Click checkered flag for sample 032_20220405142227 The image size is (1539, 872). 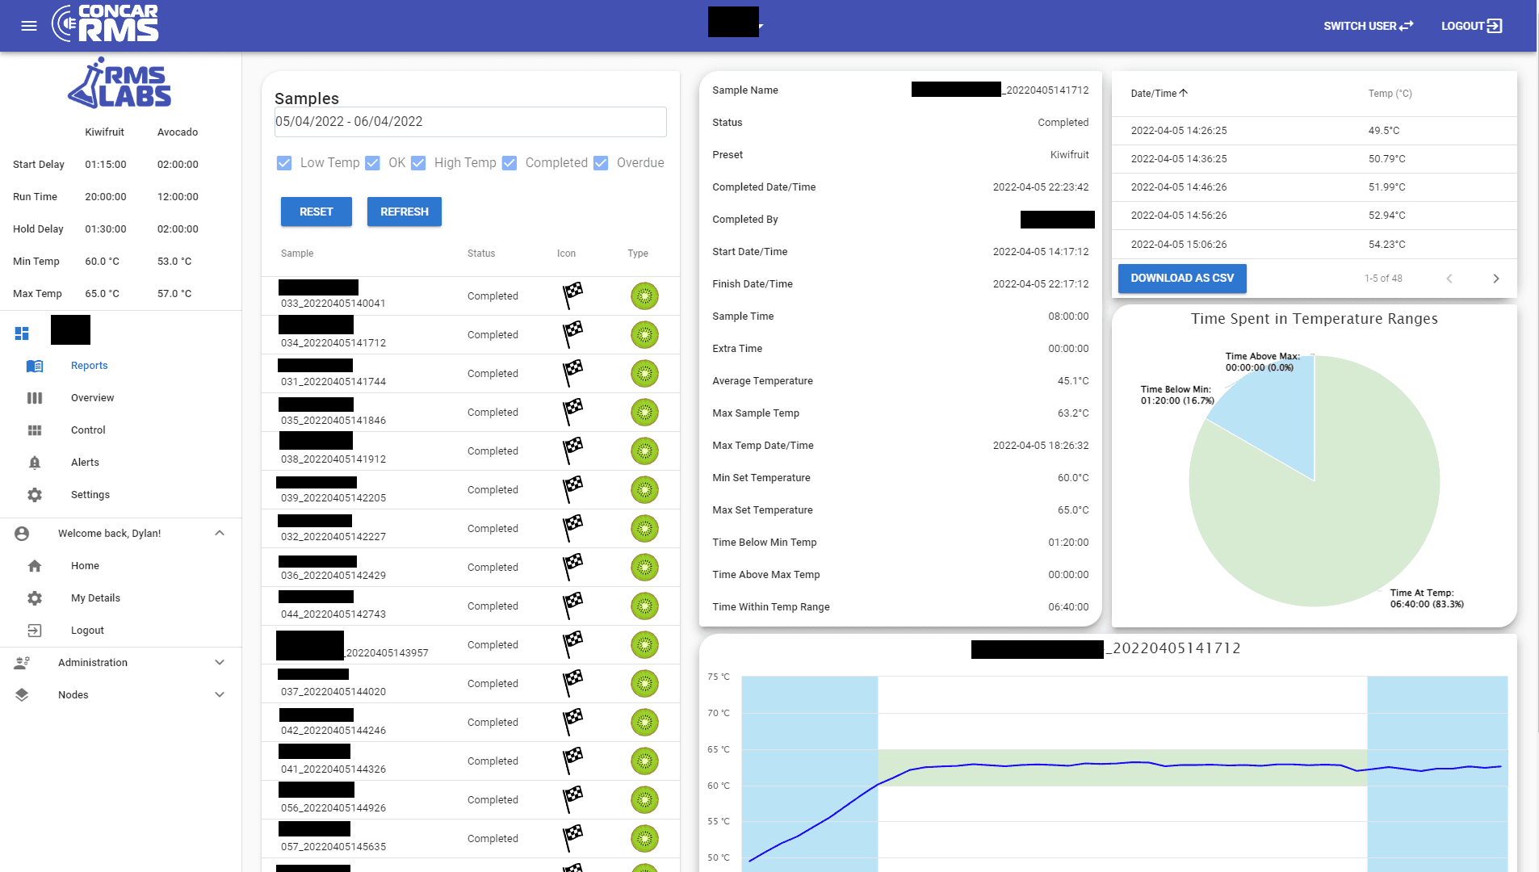pos(572,528)
